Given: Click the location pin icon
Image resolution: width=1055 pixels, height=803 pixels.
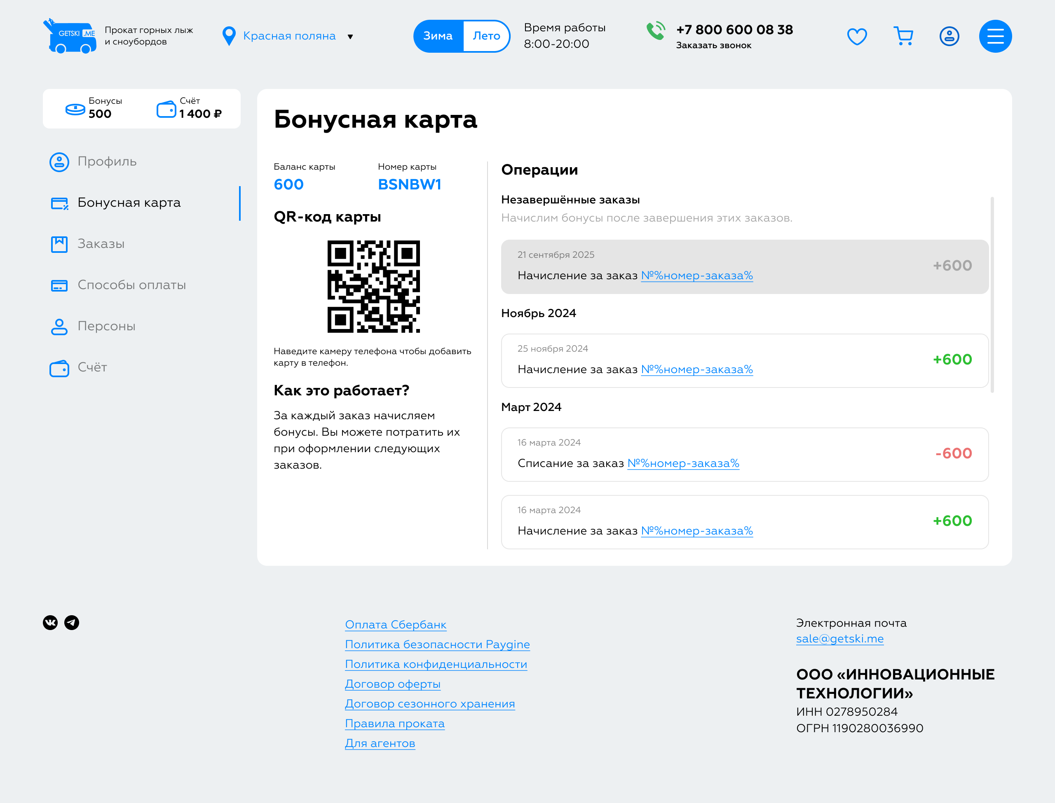Looking at the screenshot, I should (229, 36).
